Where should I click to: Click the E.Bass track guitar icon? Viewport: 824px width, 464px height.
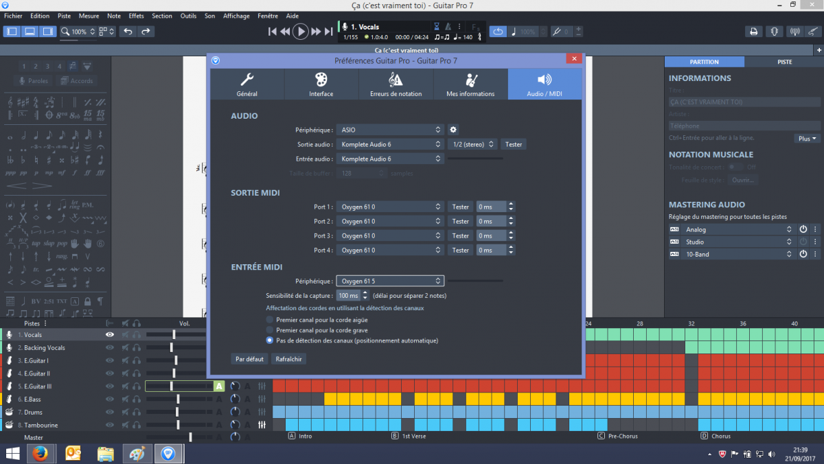click(10, 399)
